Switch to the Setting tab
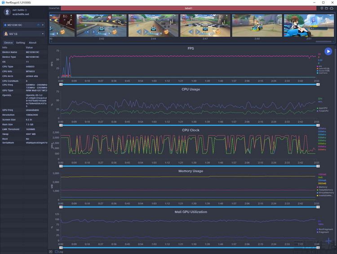 pyautogui.click(x=20, y=43)
